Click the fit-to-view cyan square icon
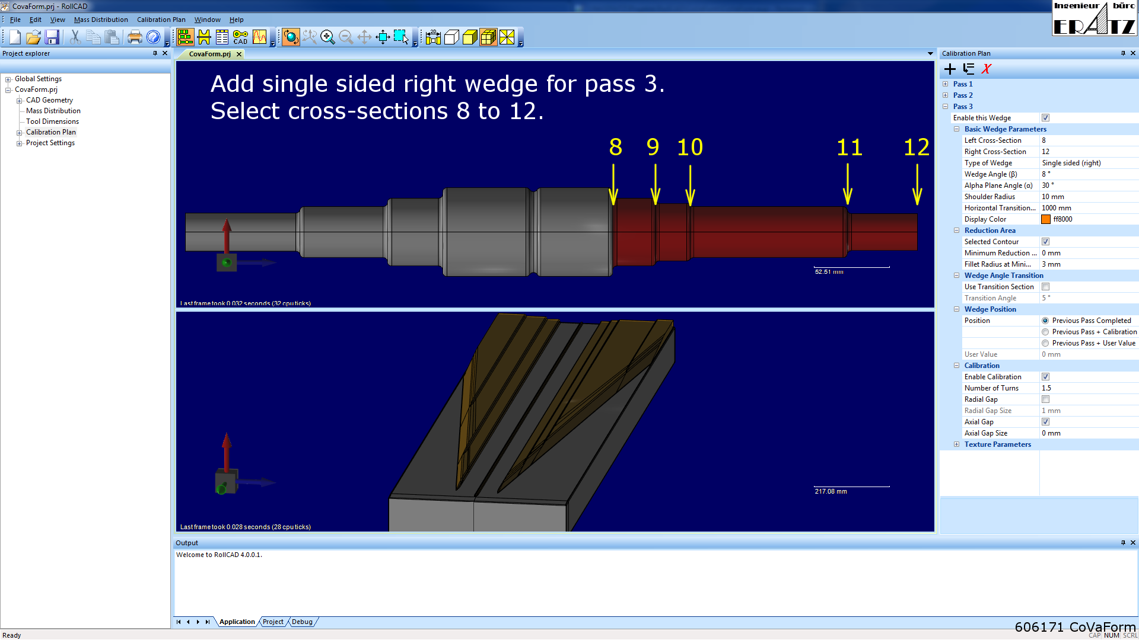 pos(383,37)
